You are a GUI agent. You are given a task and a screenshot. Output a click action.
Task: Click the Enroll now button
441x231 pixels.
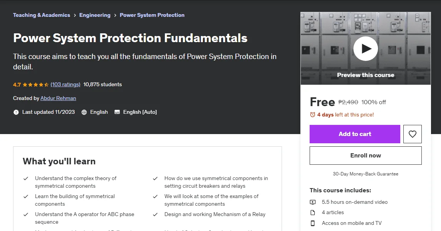coord(366,156)
